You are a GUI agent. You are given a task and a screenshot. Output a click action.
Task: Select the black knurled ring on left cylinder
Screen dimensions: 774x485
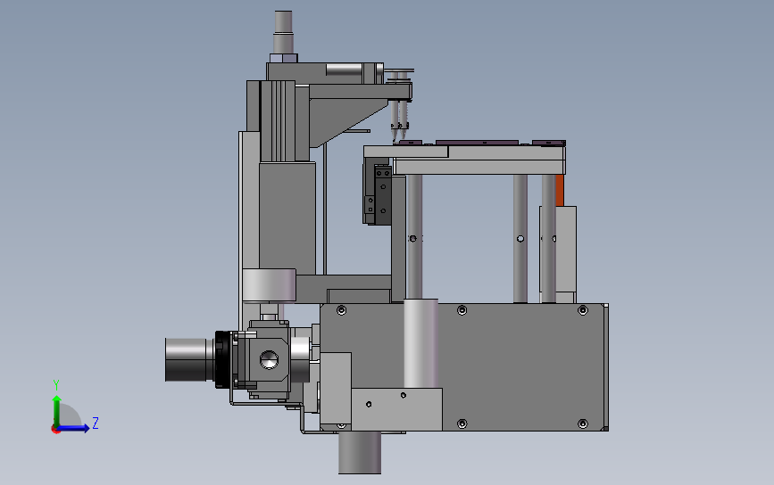click(x=223, y=359)
